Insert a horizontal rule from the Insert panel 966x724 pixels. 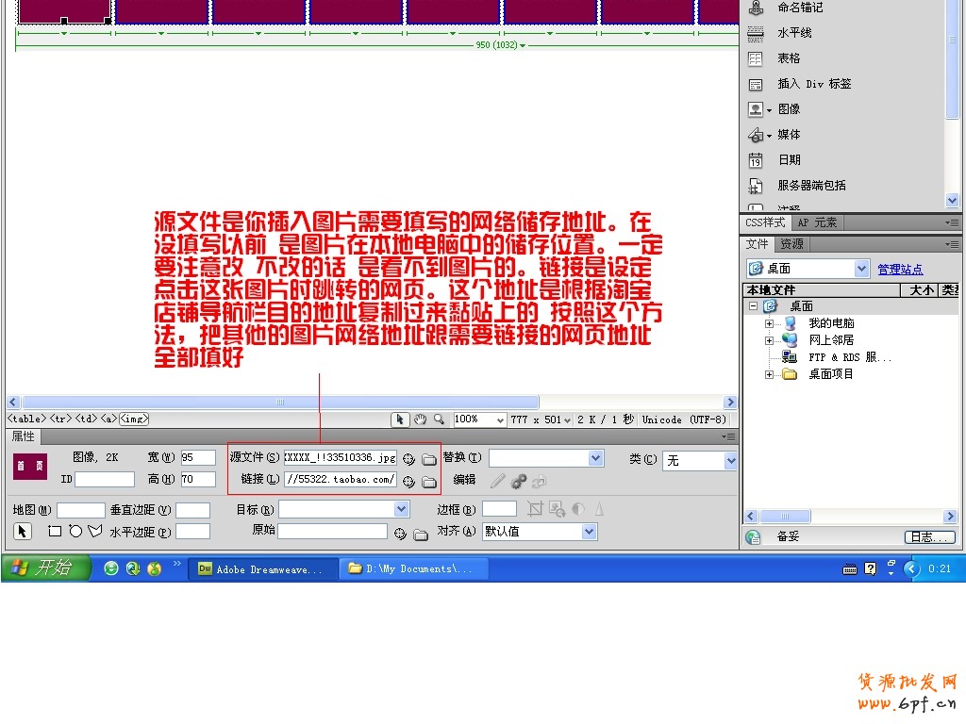(756, 33)
